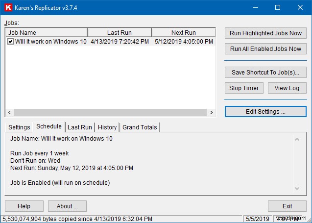Select the job's last run cell 4/13/2019 7:20:42 PM
312x223 pixels.
tap(120, 41)
